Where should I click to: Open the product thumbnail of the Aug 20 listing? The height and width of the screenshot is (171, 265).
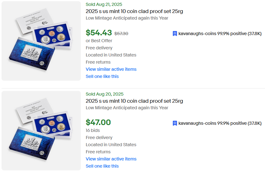(41, 131)
